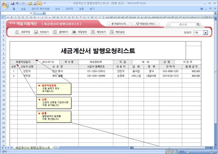The width and height of the screenshot is (218, 154).
Task: Select the 데이터 ribbon tab
Action: tap(69, 9)
